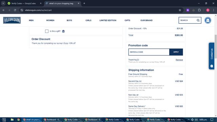This screenshot has height=122, width=217.
Task: Click the taskbar clock showing 6:08 a.m.
Action: [x=203, y=120]
